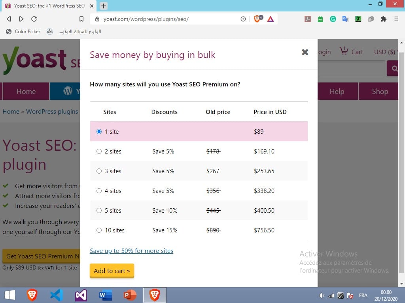
Task: Open the Shop navigation item
Action: point(380,92)
